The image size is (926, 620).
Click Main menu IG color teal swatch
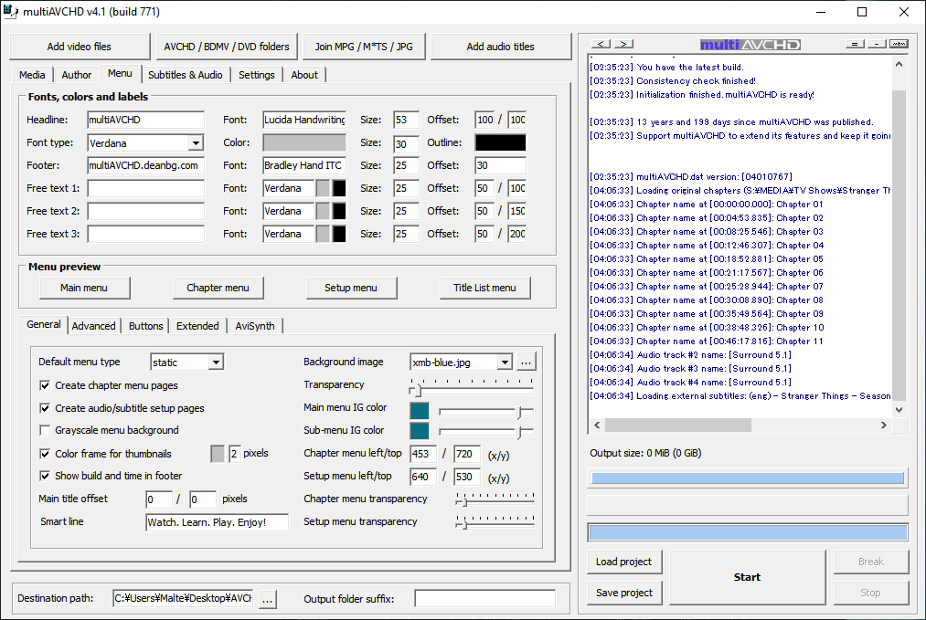point(420,411)
